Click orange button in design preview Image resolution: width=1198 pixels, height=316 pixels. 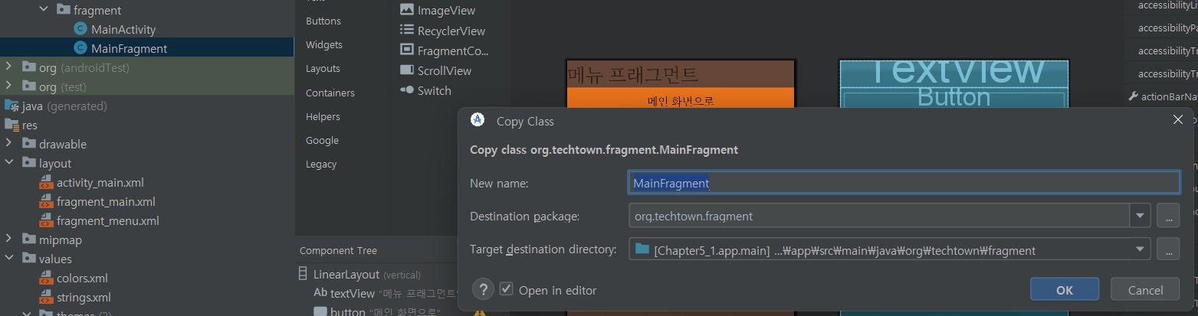[681, 99]
